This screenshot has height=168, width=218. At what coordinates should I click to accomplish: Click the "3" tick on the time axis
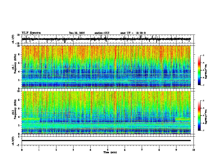pos(73,150)
